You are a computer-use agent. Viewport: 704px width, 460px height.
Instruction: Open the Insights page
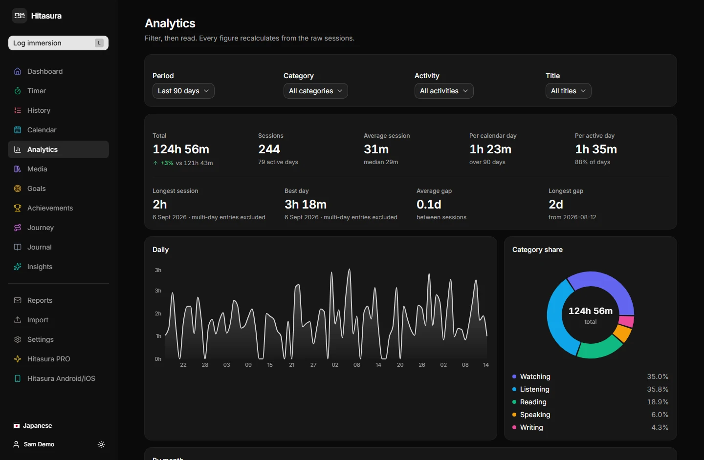coord(58,267)
